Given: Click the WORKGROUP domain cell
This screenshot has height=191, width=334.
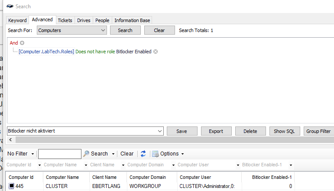Looking at the screenshot, I should 152,186.
